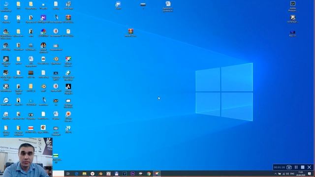The image size is (315, 177).
Task: Take a screenshot with the recorder camera icon
Action: (289, 167)
